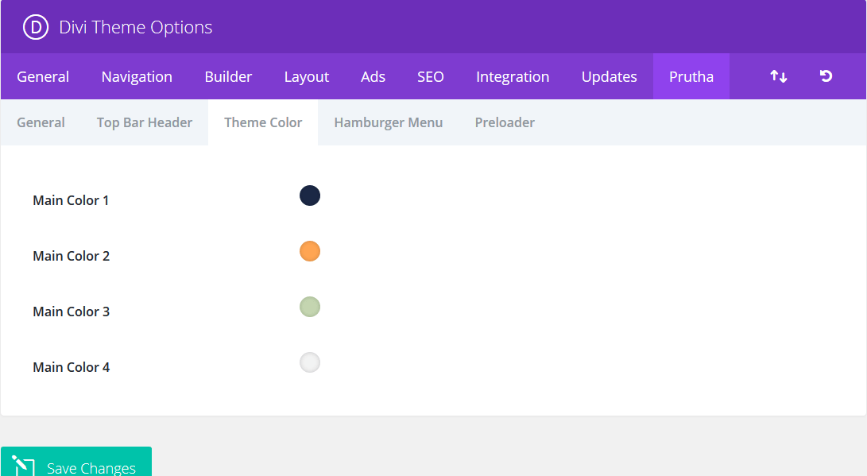Open the import/export arrows icon
The image size is (867, 476).
(x=779, y=76)
